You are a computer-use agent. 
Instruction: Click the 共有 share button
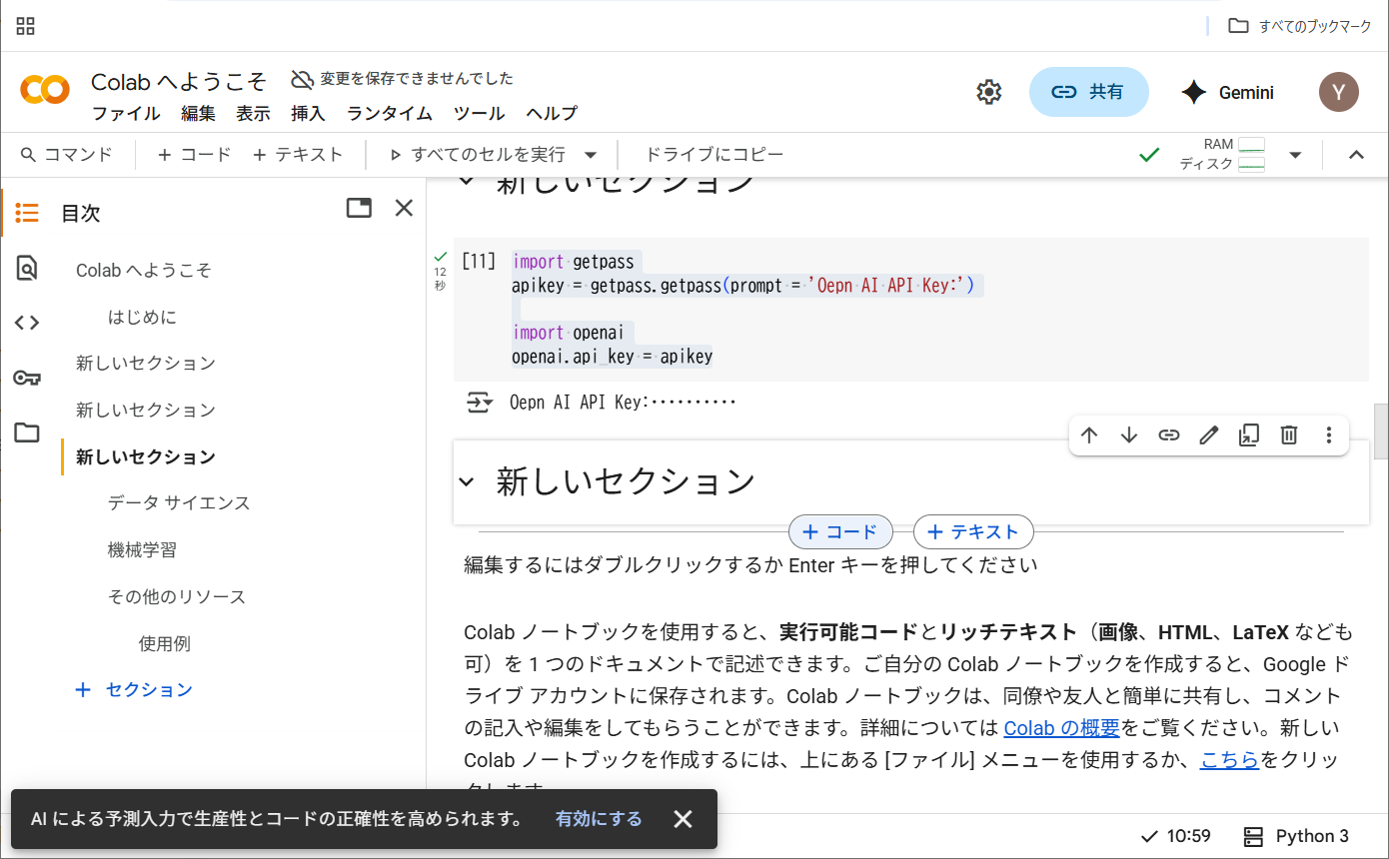coord(1088,92)
